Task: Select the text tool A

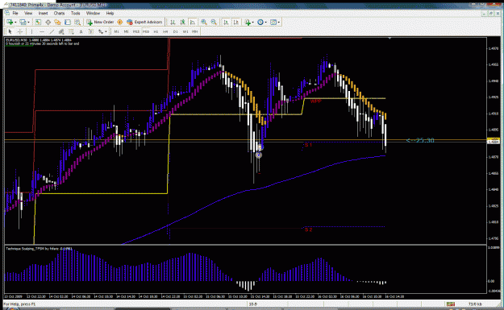Action: [x=81, y=31]
